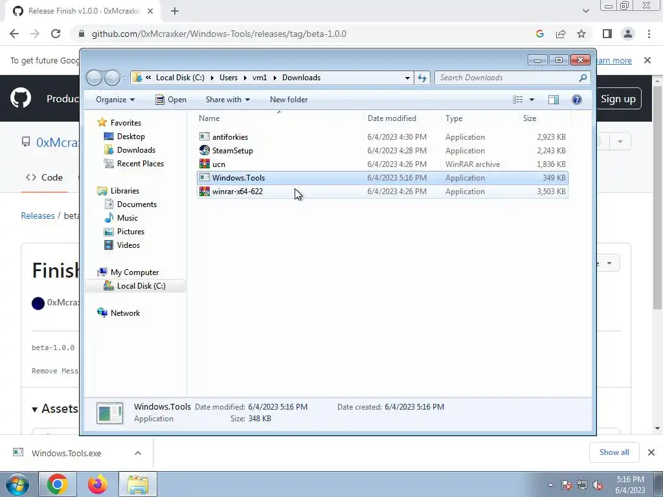663x497 pixels.
Task: Expand the view options dropdown arrow
Action: (x=532, y=99)
